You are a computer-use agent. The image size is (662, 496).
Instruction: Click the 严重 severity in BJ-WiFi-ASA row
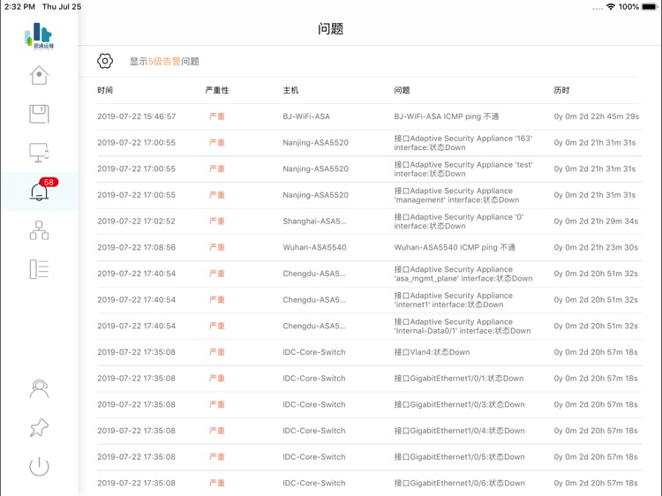[x=217, y=116]
